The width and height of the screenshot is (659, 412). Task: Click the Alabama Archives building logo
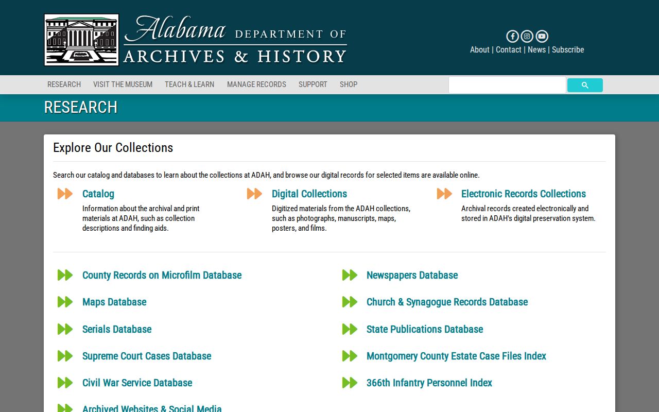[x=82, y=40]
